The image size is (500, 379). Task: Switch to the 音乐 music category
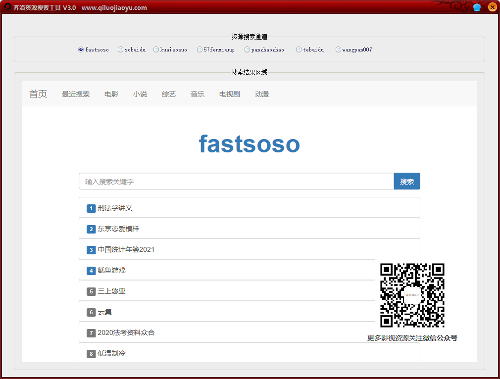pos(198,94)
